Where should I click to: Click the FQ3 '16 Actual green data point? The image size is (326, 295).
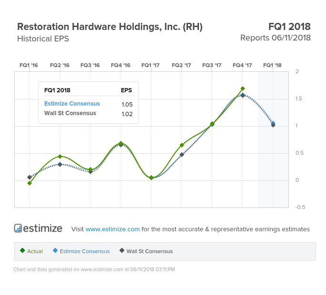tap(90, 170)
